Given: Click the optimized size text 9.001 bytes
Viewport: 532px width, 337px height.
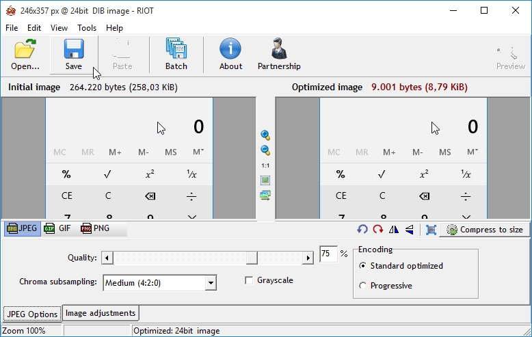Looking at the screenshot, I should (x=419, y=87).
